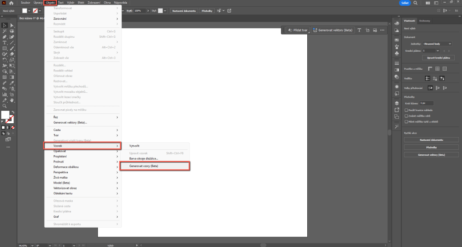Toggle lock guides icon
This screenshot has height=247, width=462.
tap(435, 78)
